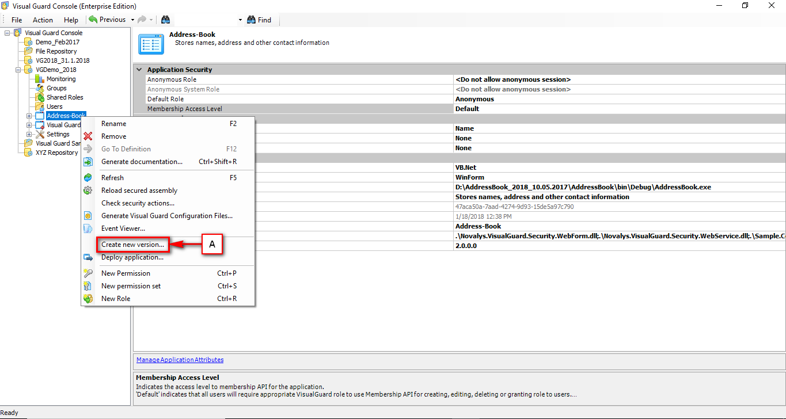Click the Reload secured assembly gear icon

(x=88, y=190)
